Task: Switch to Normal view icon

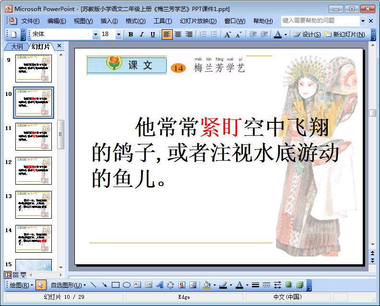Action: click(x=8, y=275)
